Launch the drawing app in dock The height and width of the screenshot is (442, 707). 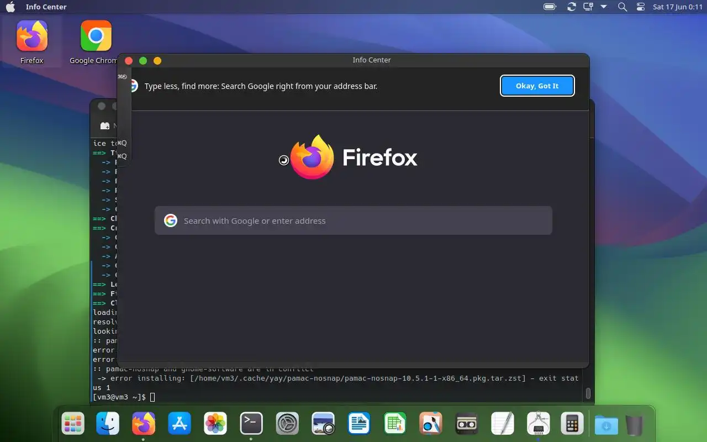tap(430, 424)
